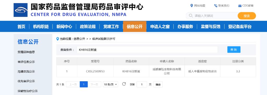This screenshot has height=95, width=267.
Task: Click the 序号 column header
Action: (x=67, y=62)
